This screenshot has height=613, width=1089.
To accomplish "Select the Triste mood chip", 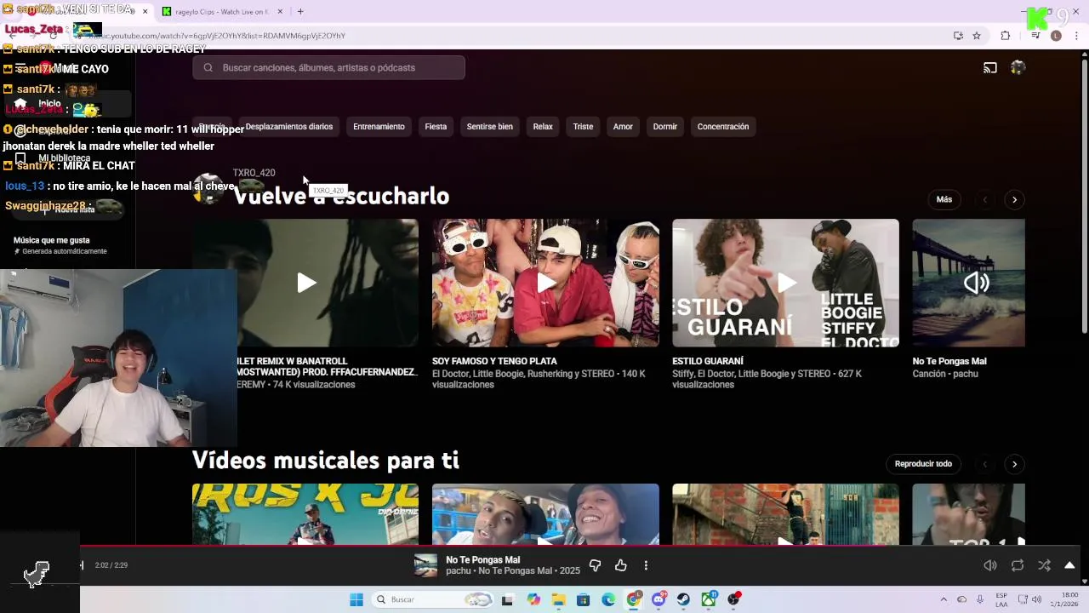I will 583,127.
